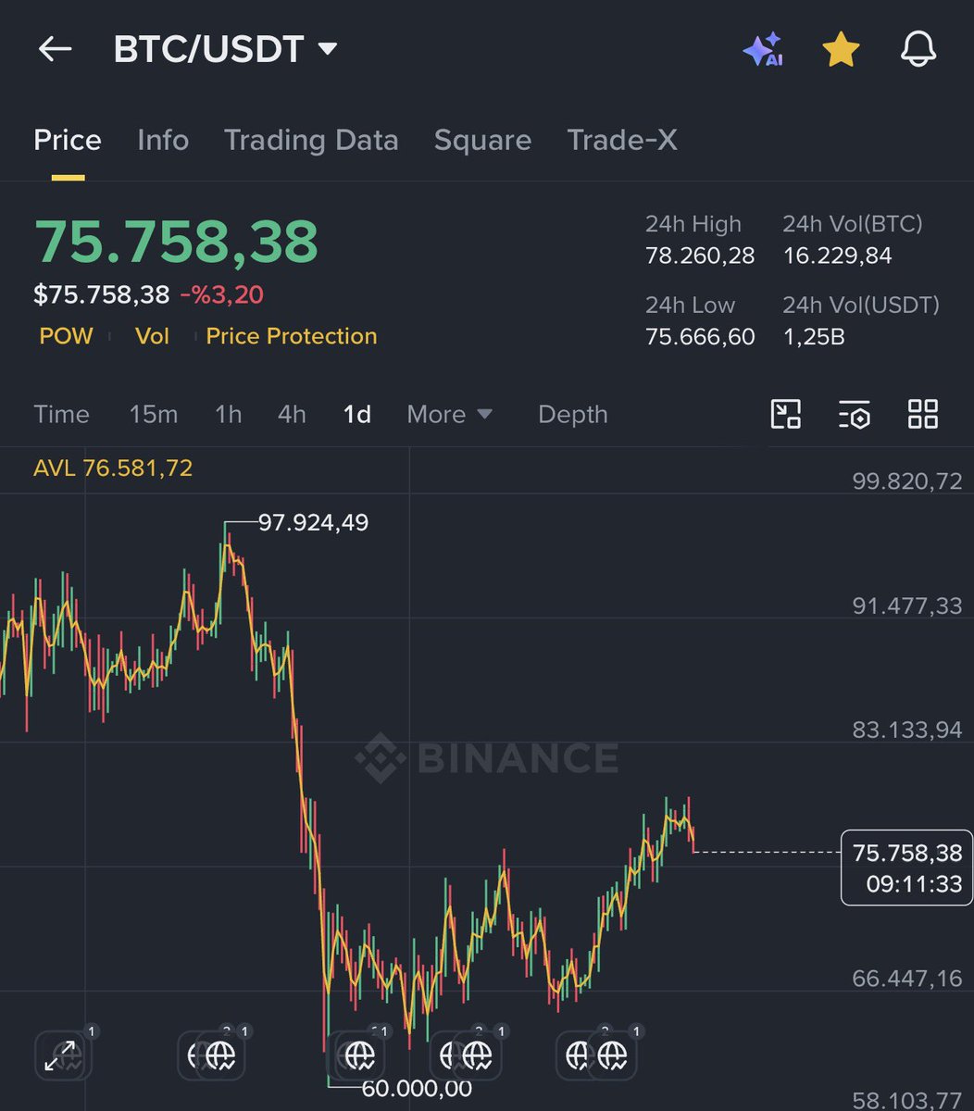Expand the More intervals dropdown
Viewport: 974px width, 1111px height.
450,415
